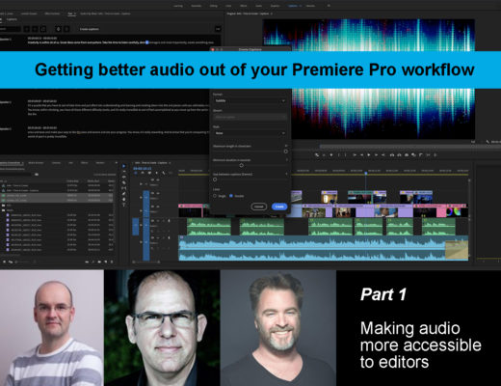Select the Slip tool

point(123,188)
